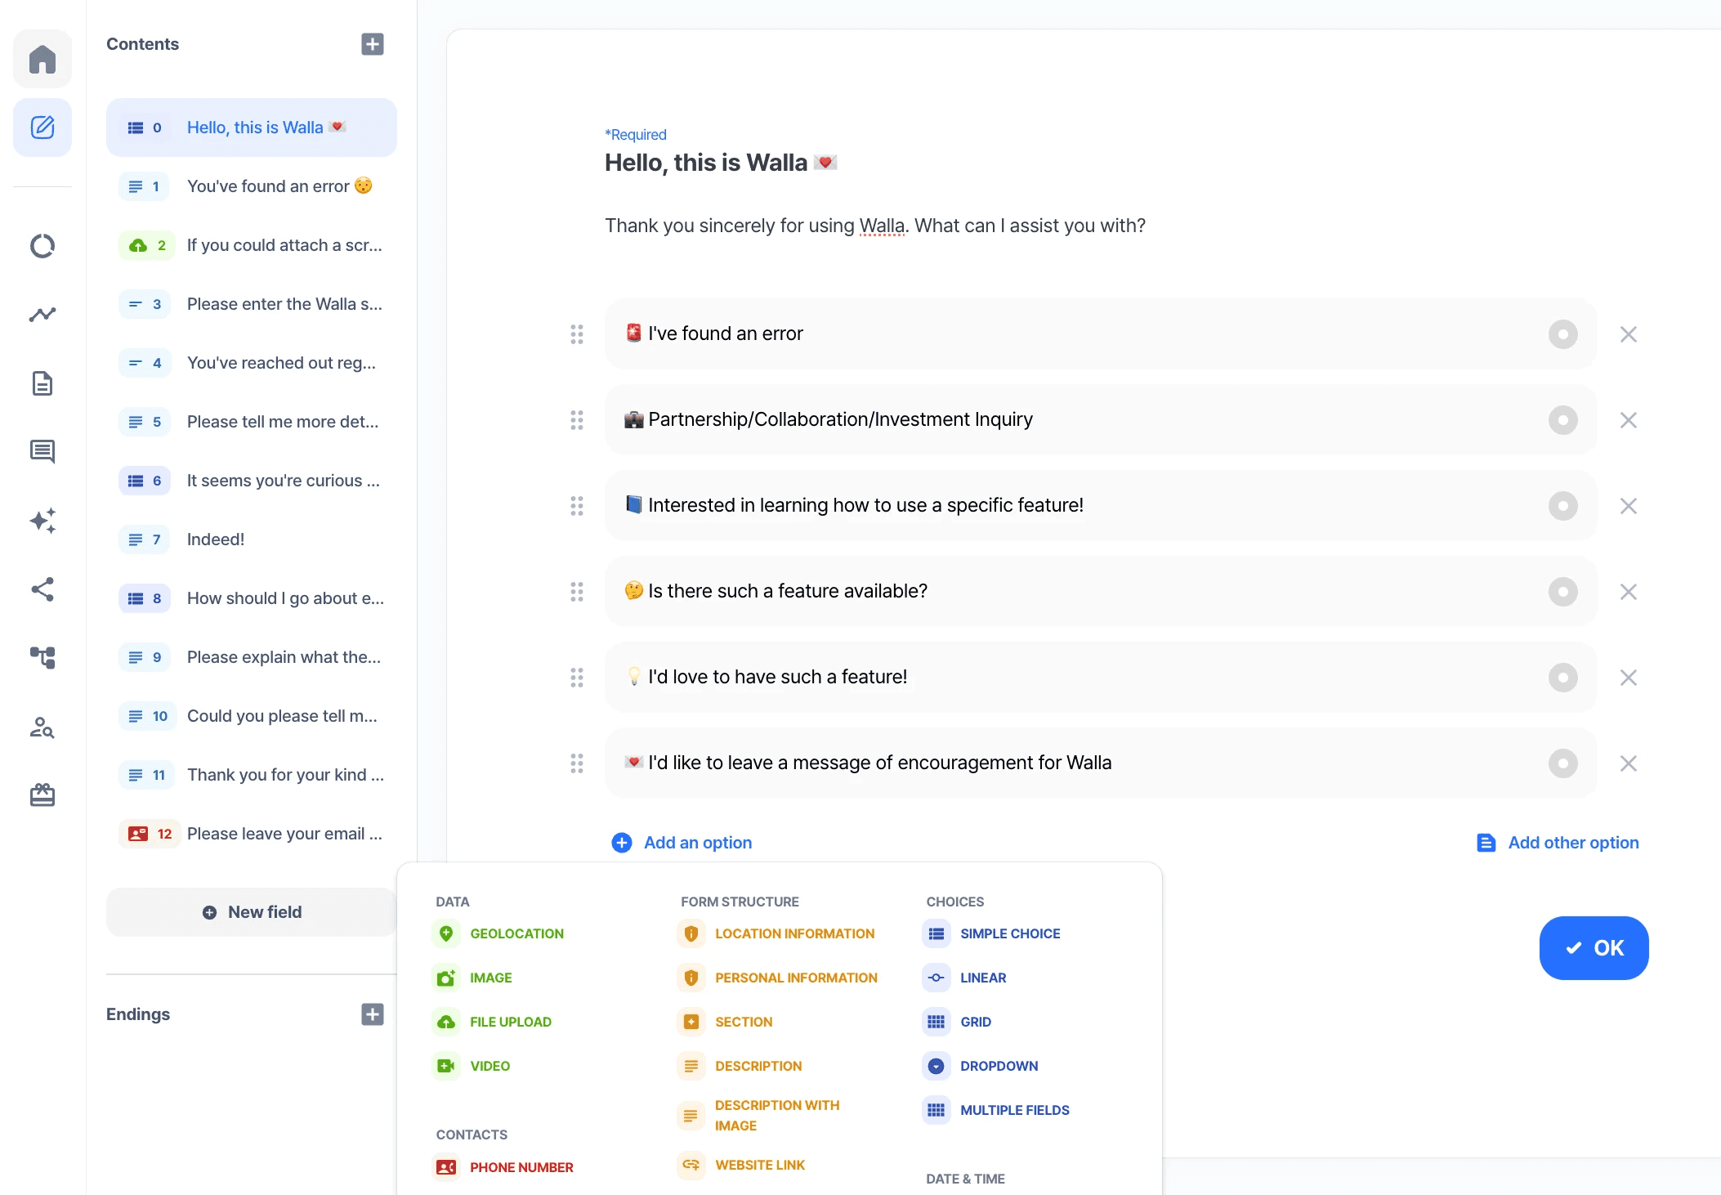Select radio for Partnership inquiry option
Image resolution: width=1721 pixels, height=1195 pixels.
[1563, 420]
